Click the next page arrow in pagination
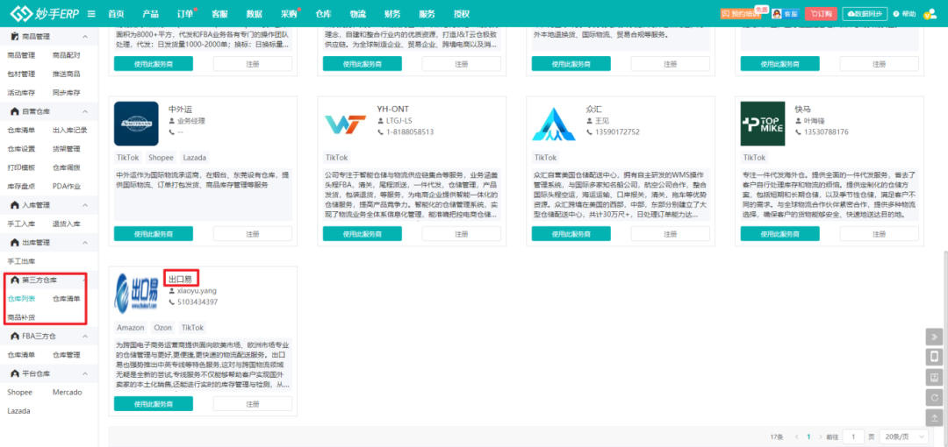948x447 pixels. pyautogui.click(x=820, y=436)
